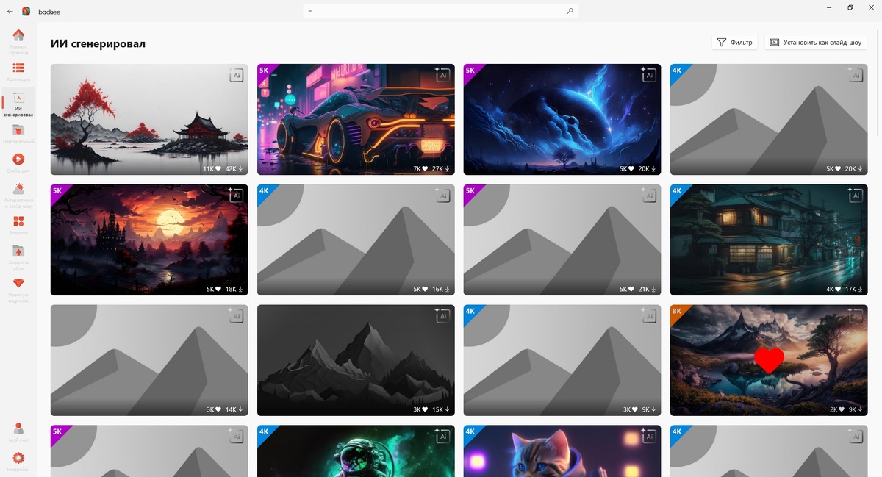Open the grey monochrome mountains wallpaper

pos(356,360)
